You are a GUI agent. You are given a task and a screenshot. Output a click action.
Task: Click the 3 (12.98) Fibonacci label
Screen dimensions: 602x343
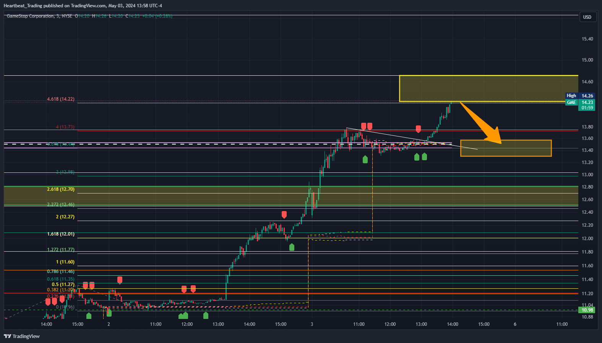65,172
